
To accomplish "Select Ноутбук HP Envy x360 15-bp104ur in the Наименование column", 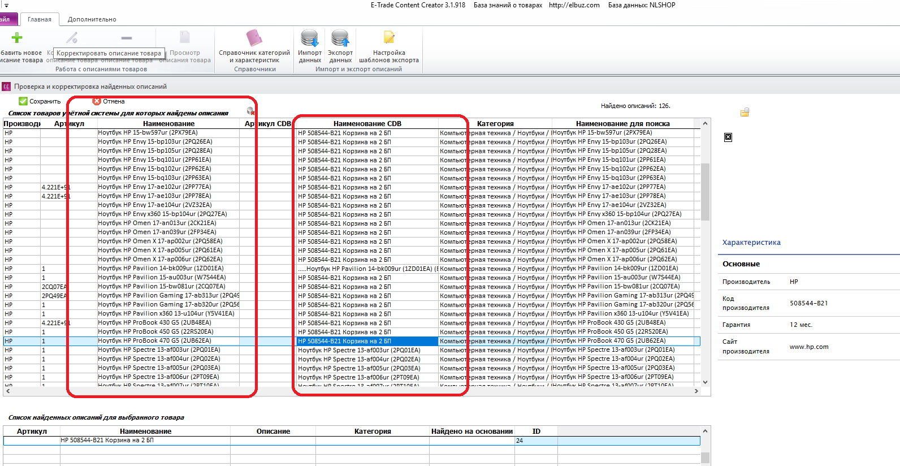I will tap(168, 214).
